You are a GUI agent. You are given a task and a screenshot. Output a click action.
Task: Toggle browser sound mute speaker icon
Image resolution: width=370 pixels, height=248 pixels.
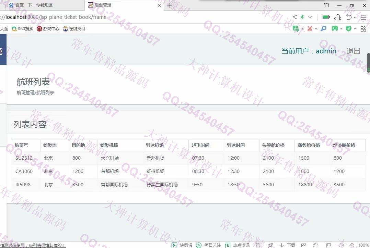point(341,245)
